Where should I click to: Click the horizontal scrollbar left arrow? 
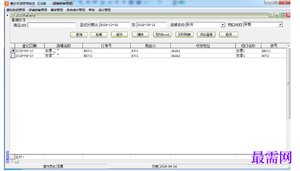pyautogui.click(x=12, y=161)
